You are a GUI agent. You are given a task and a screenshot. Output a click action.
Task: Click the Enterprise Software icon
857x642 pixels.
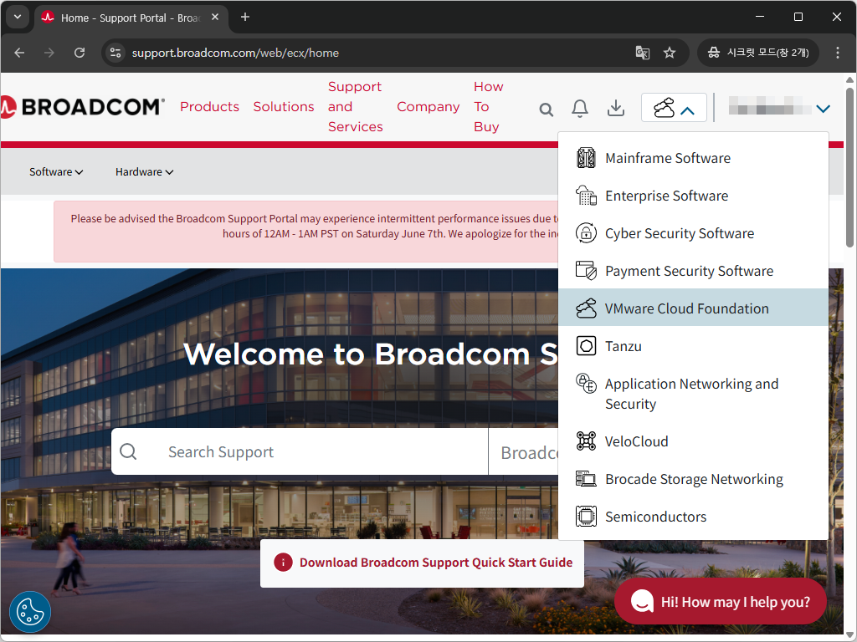tap(586, 196)
